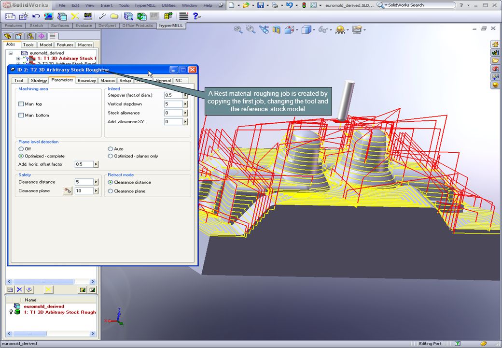Open the hyperMILL menu in menu bar
Image resolution: width=502 pixels, height=348 pixels.
pyautogui.click(x=145, y=5)
